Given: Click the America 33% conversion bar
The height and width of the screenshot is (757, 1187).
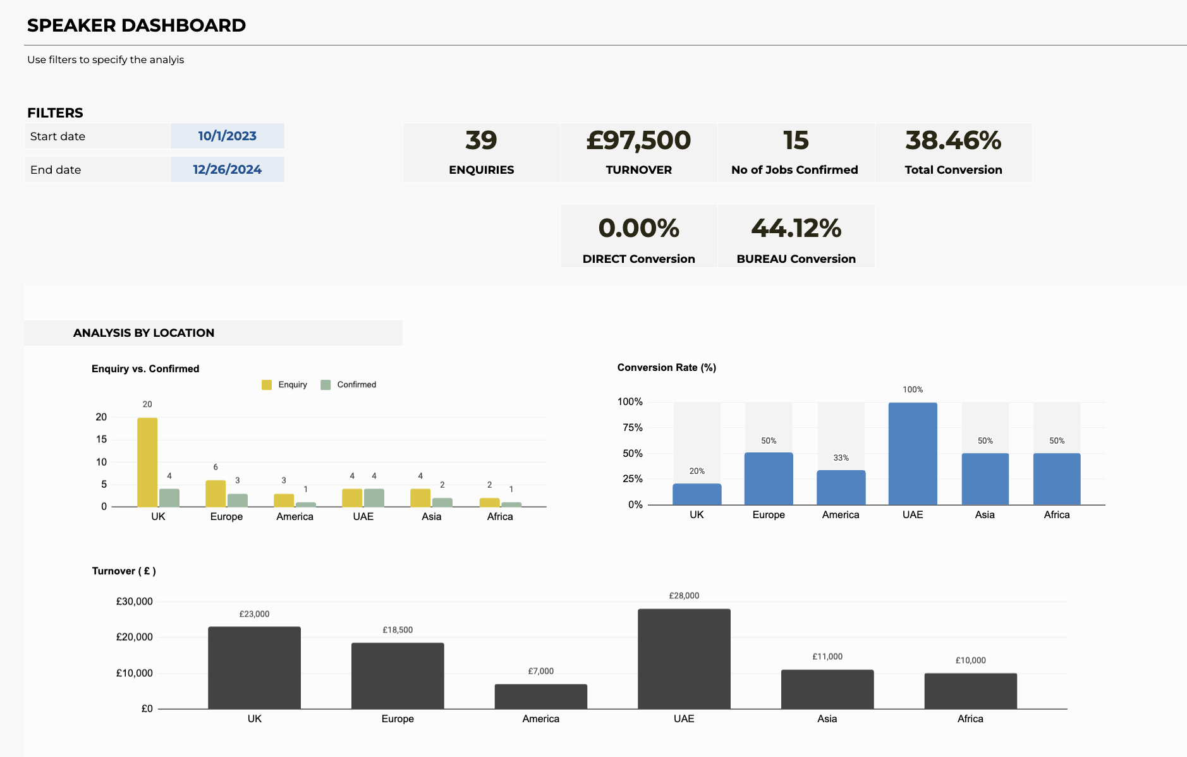Looking at the screenshot, I should tap(841, 487).
